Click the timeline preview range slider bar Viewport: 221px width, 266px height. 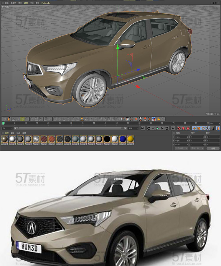(70, 128)
